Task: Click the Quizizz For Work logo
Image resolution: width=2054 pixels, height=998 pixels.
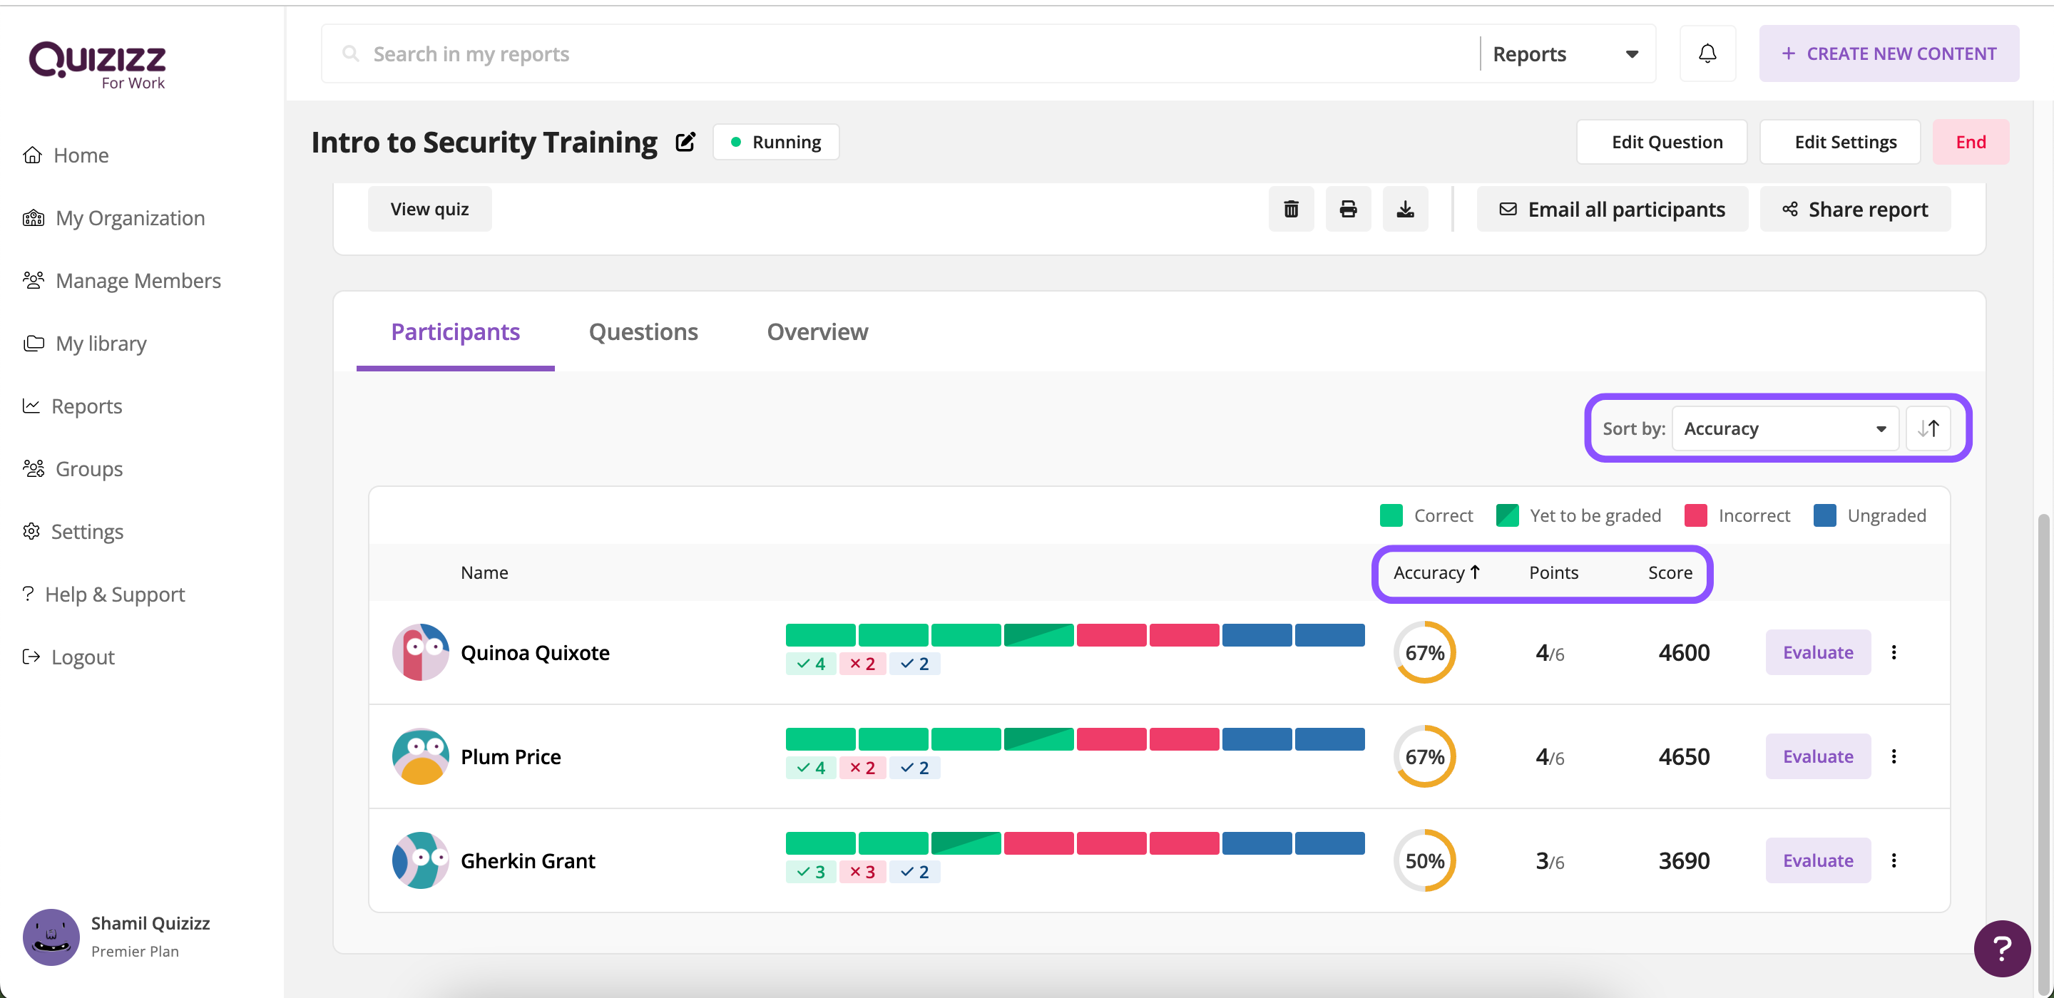Action: point(97,66)
